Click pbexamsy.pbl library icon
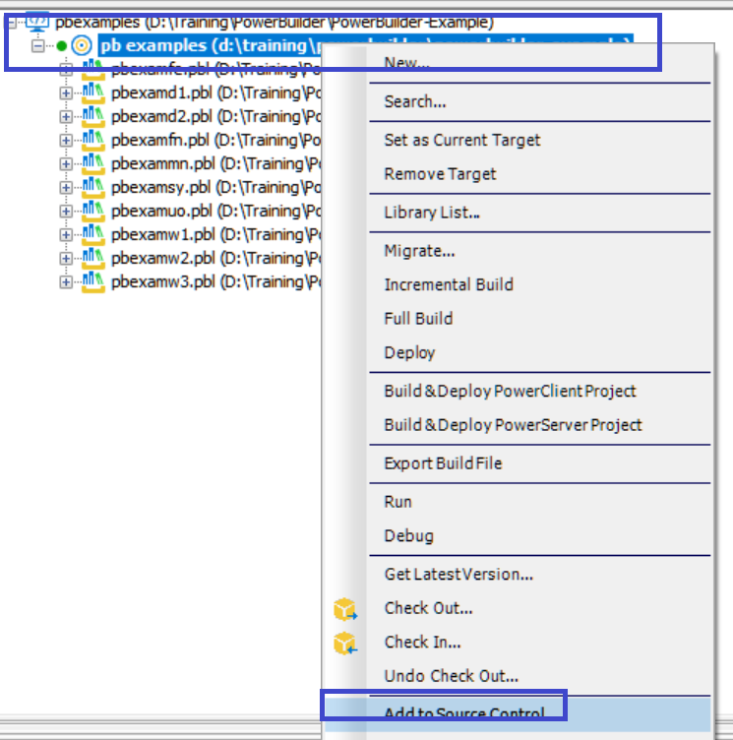This screenshot has width=733, height=740. pos(93,187)
